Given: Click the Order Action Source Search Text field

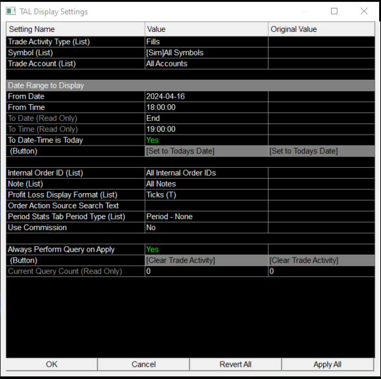Looking at the screenshot, I should 207,206.
